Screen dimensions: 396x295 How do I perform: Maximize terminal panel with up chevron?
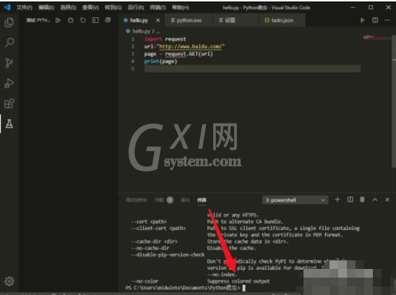[x=375, y=200]
